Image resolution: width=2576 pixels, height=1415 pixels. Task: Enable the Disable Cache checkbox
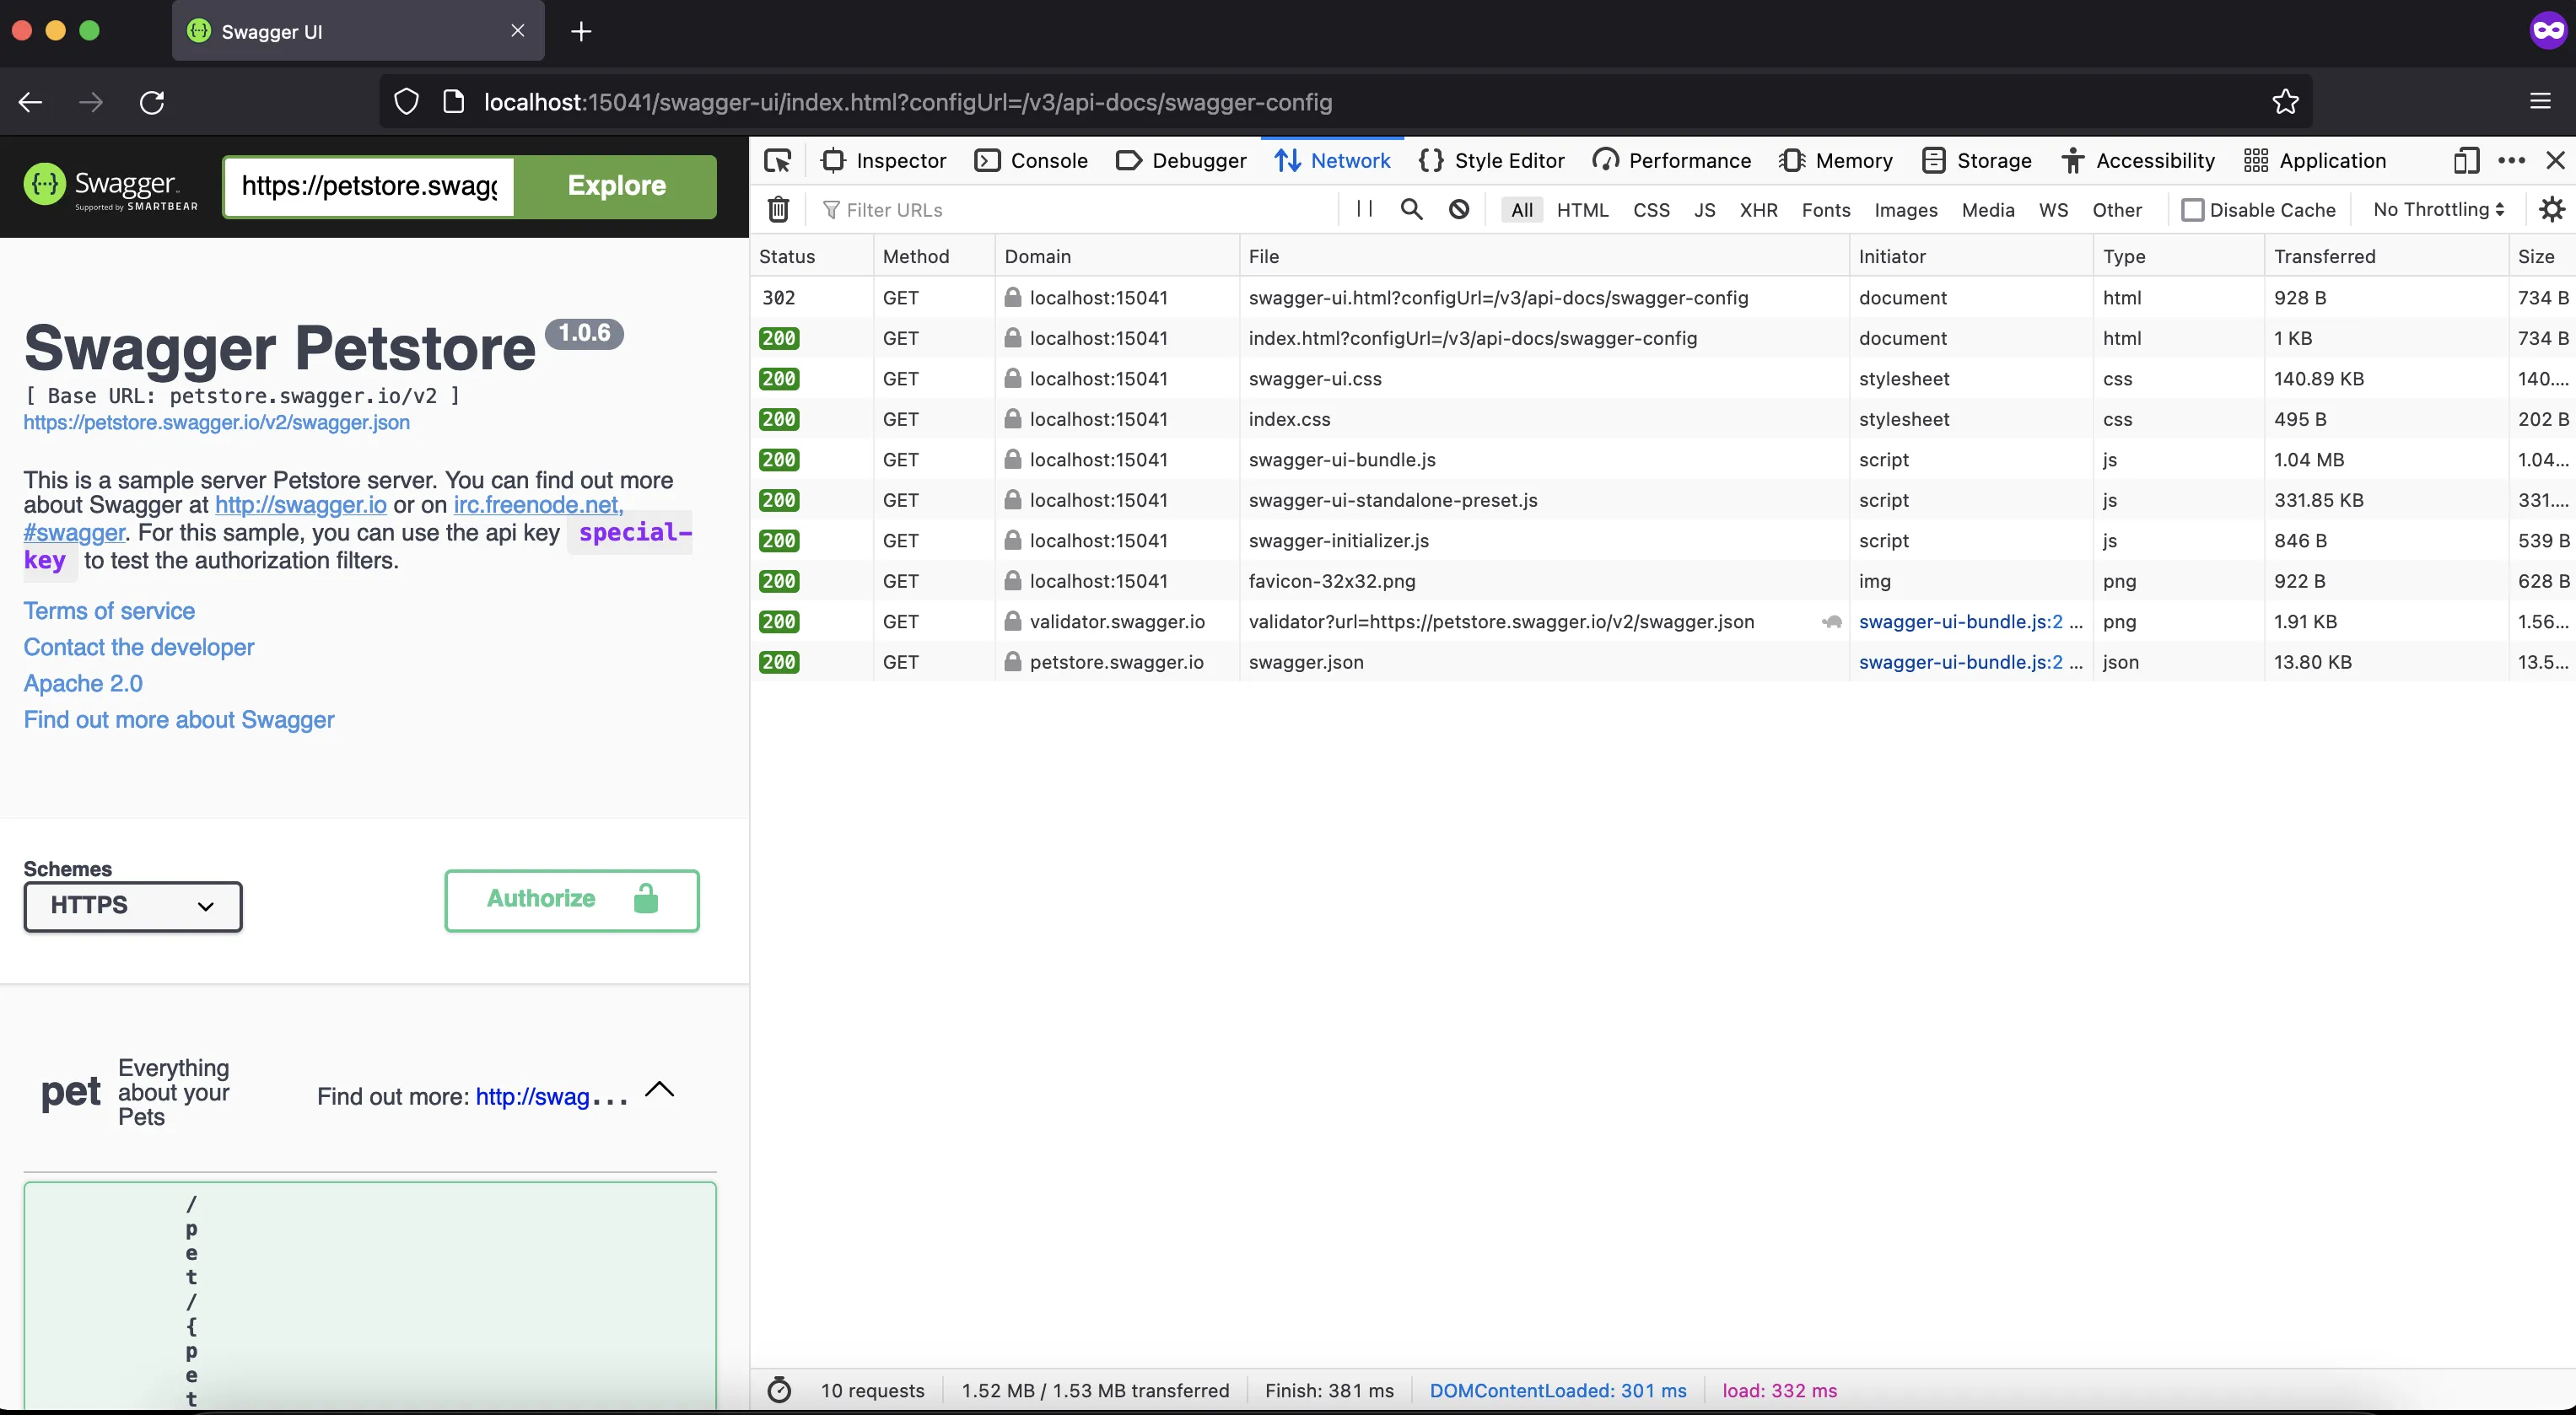pos(2192,210)
